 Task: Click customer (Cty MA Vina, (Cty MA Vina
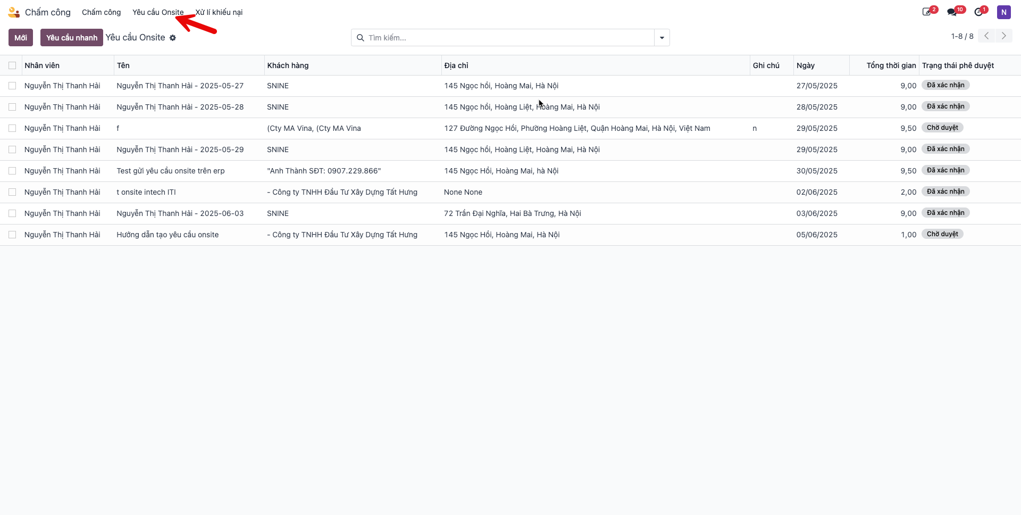click(x=314, y=128)
